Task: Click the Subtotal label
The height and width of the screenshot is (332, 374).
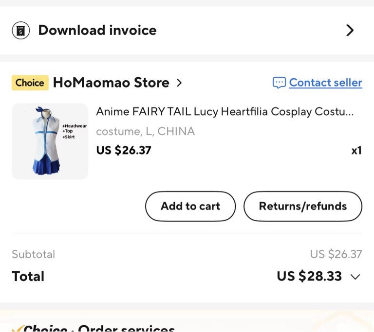Action: 33,254
